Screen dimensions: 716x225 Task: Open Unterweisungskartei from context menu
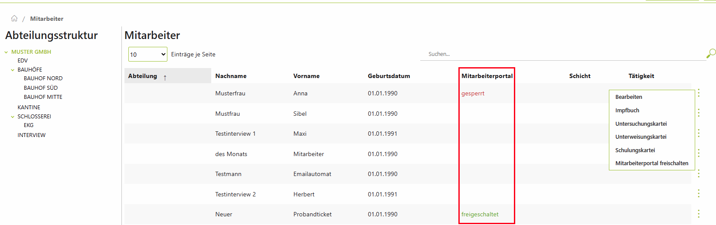coord(641,137)
